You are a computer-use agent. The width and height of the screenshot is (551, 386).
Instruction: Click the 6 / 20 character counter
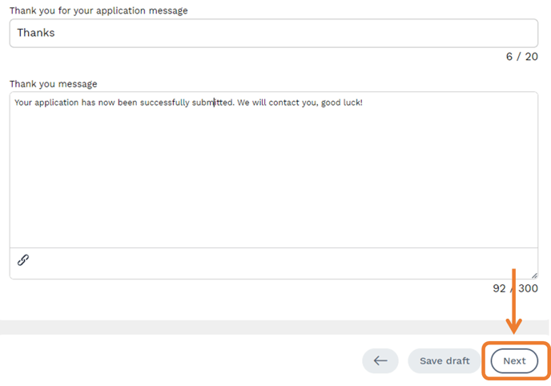521,57
